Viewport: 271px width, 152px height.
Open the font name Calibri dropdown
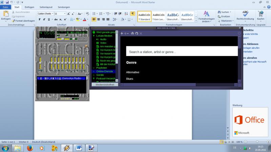tap(53, 14)
